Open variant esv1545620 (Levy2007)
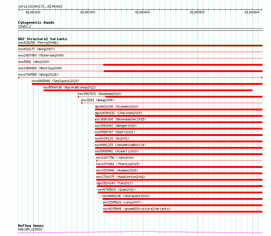271x236 pixels. [122, 202]
